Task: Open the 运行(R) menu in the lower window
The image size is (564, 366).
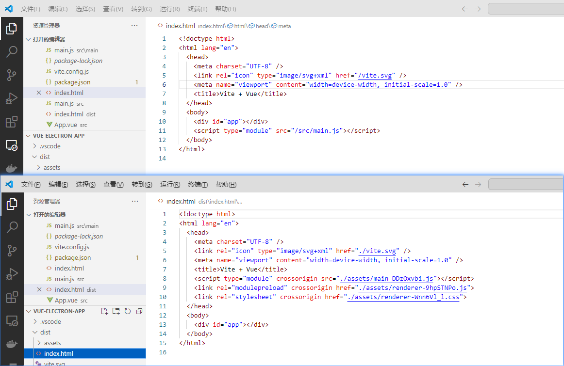Action: click(170, 184)
